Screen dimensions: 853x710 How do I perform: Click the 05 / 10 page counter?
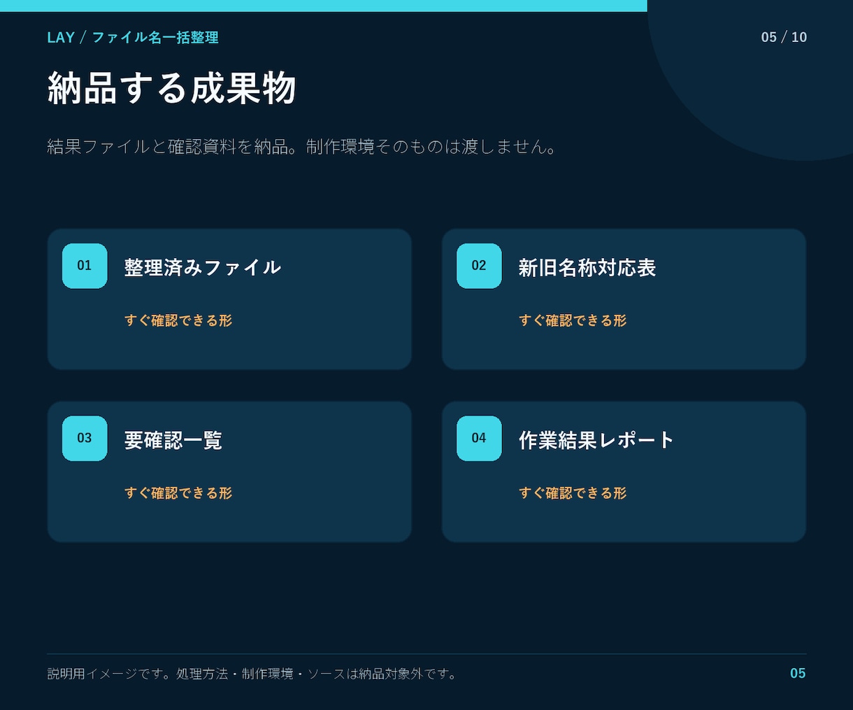click(784, 37)
